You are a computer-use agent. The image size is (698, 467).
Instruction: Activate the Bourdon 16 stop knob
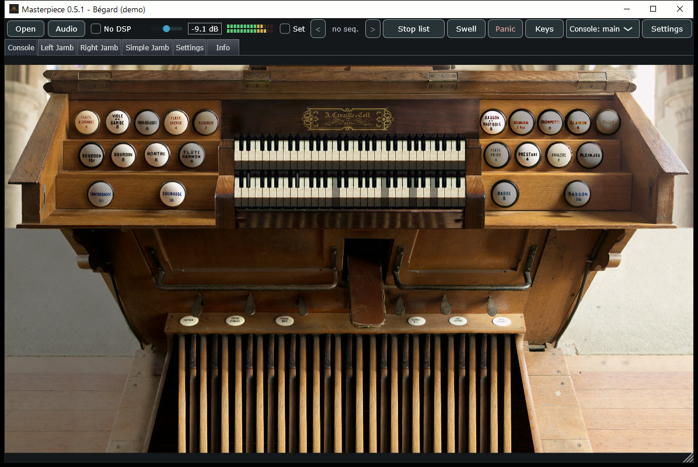click(x=92, y=155)
